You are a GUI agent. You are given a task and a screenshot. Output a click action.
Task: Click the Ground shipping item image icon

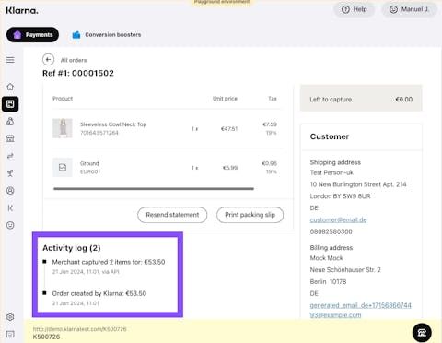click(x=63, y=168)
